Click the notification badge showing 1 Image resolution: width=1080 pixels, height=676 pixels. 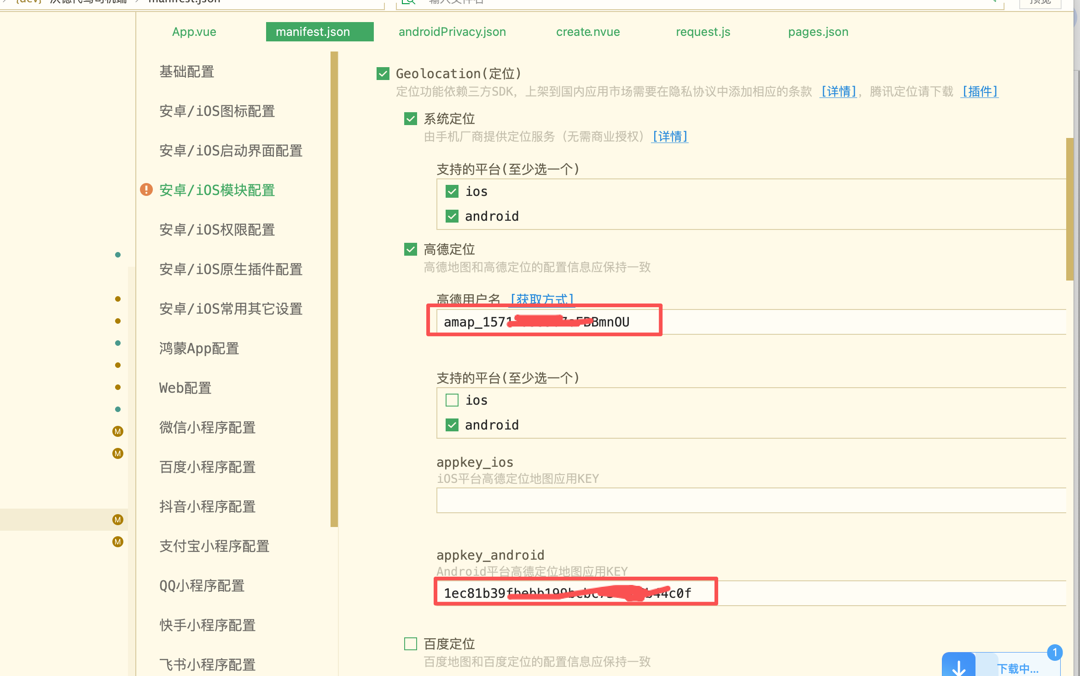pyautogui.click(x=1055, y=653)
